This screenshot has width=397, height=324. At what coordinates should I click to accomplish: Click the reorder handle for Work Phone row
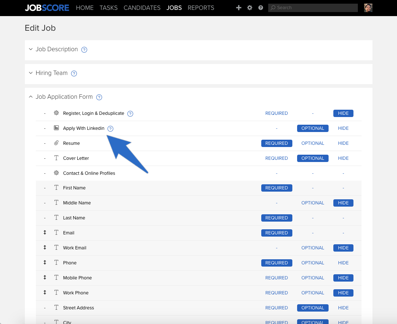[45, 292]
